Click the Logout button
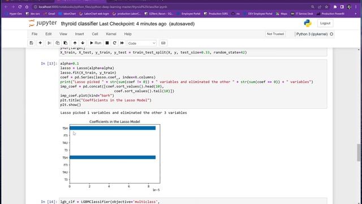The width and height of the screenshot is (362, 204). pos(325,23)
